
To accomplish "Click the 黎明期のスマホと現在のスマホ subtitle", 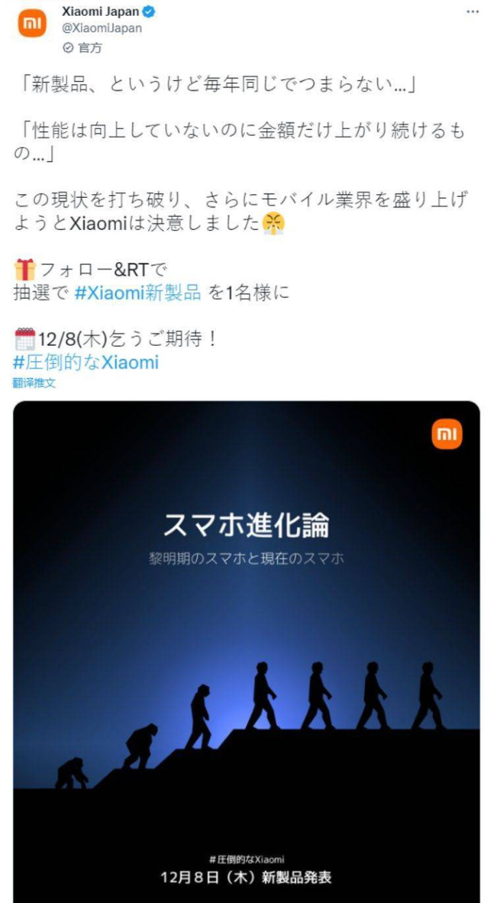I will pos(246,558).
